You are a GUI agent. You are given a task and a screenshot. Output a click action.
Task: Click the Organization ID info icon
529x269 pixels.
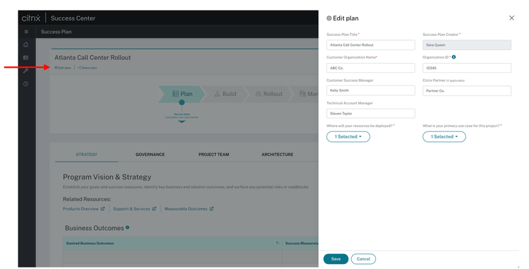click(x=454, y=57)
